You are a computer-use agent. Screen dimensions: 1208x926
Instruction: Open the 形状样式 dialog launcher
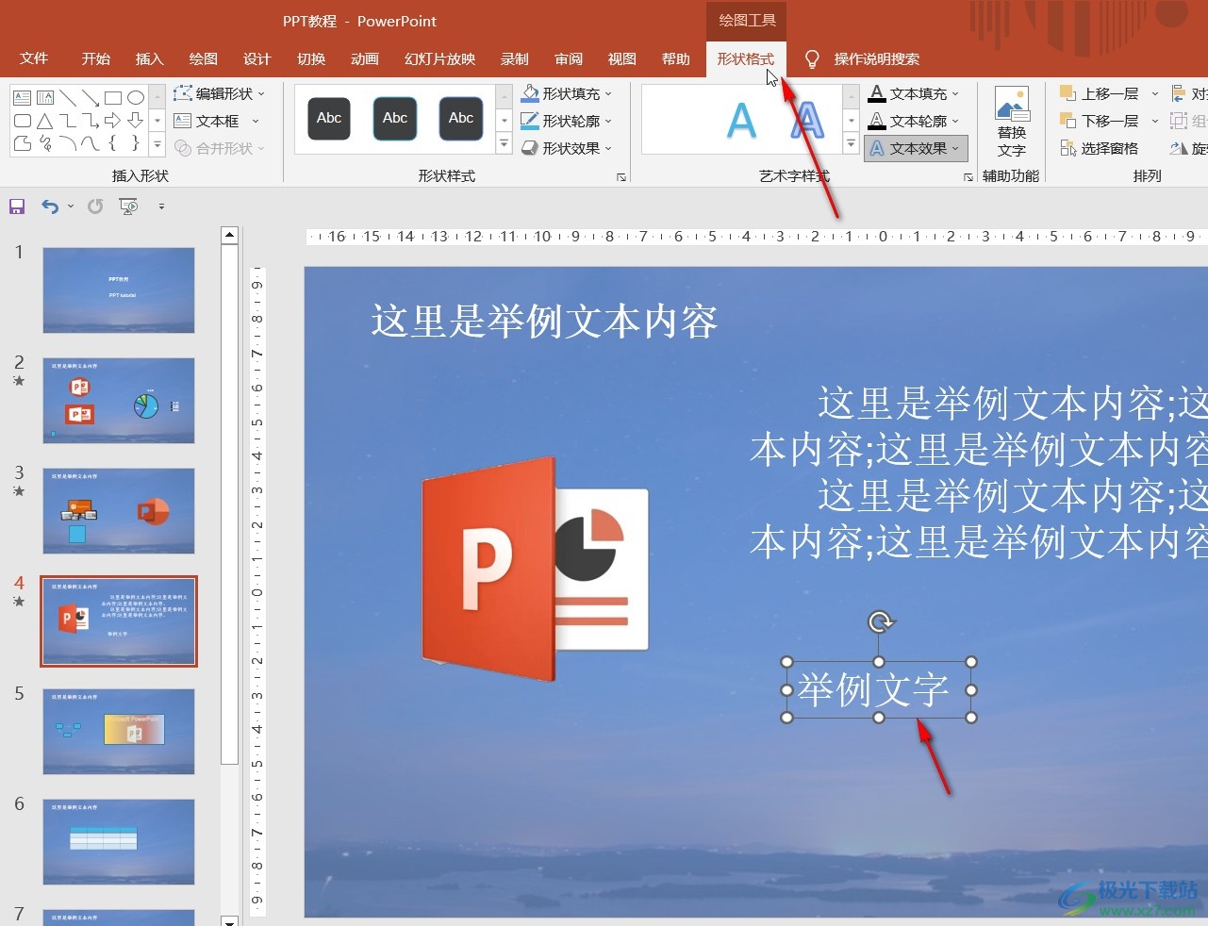point(621,176)
